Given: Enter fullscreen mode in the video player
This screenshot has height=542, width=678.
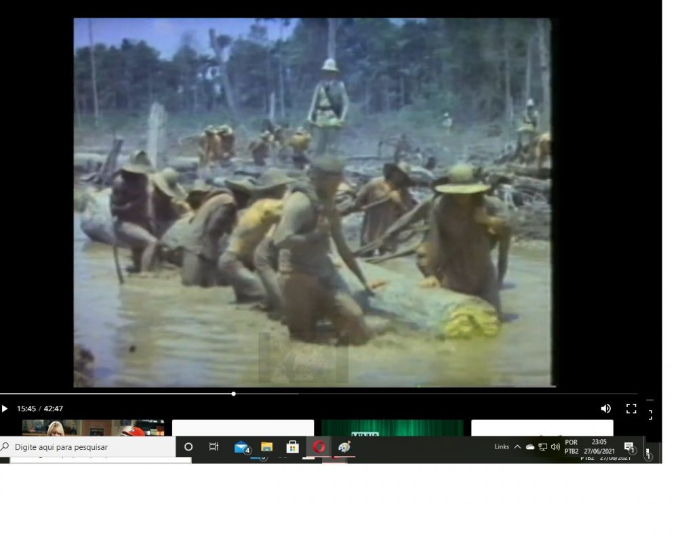Looking at the screenshot, I should pyautogui.click(x=631, y=409).
